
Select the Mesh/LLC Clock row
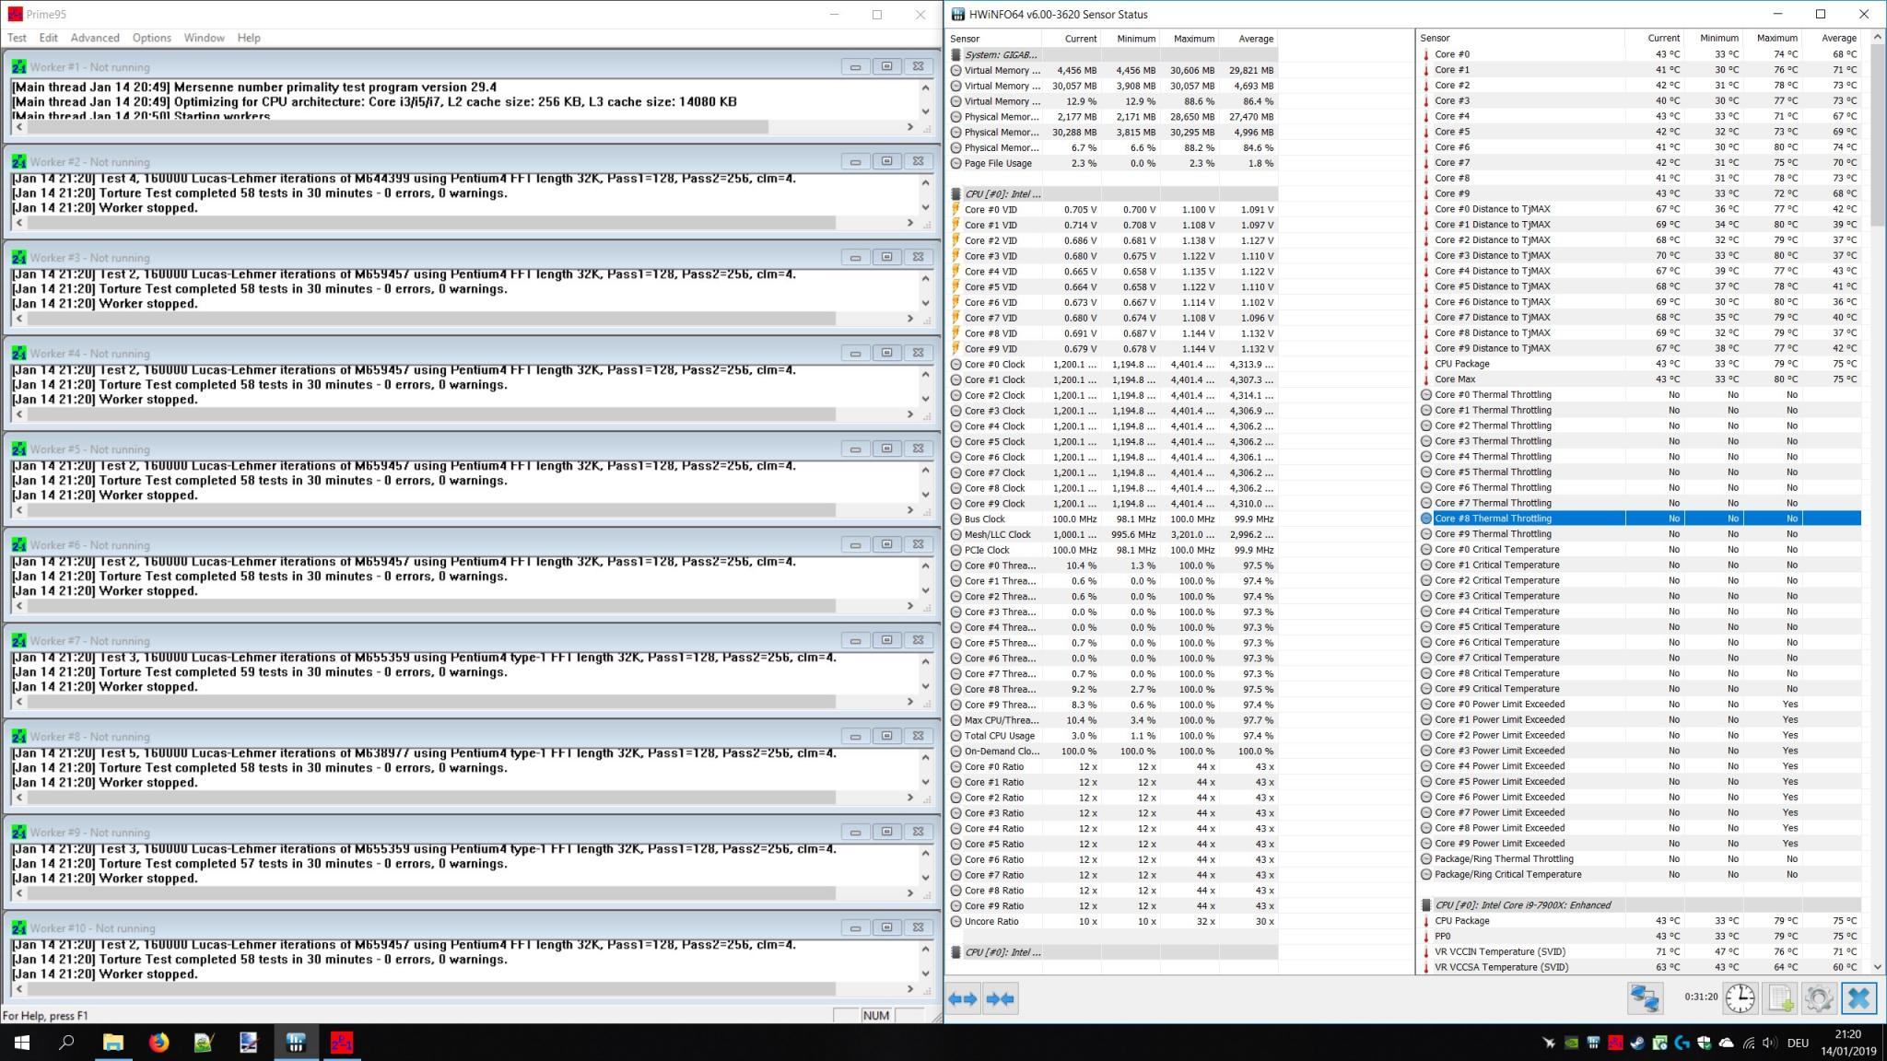pyautogui.click(x=1113, y=534)
